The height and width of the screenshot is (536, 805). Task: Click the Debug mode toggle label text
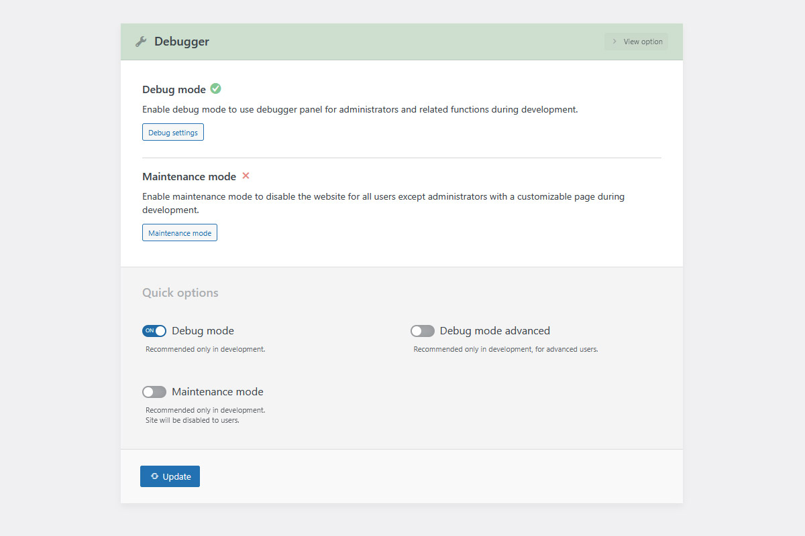[x=203, y=331]
